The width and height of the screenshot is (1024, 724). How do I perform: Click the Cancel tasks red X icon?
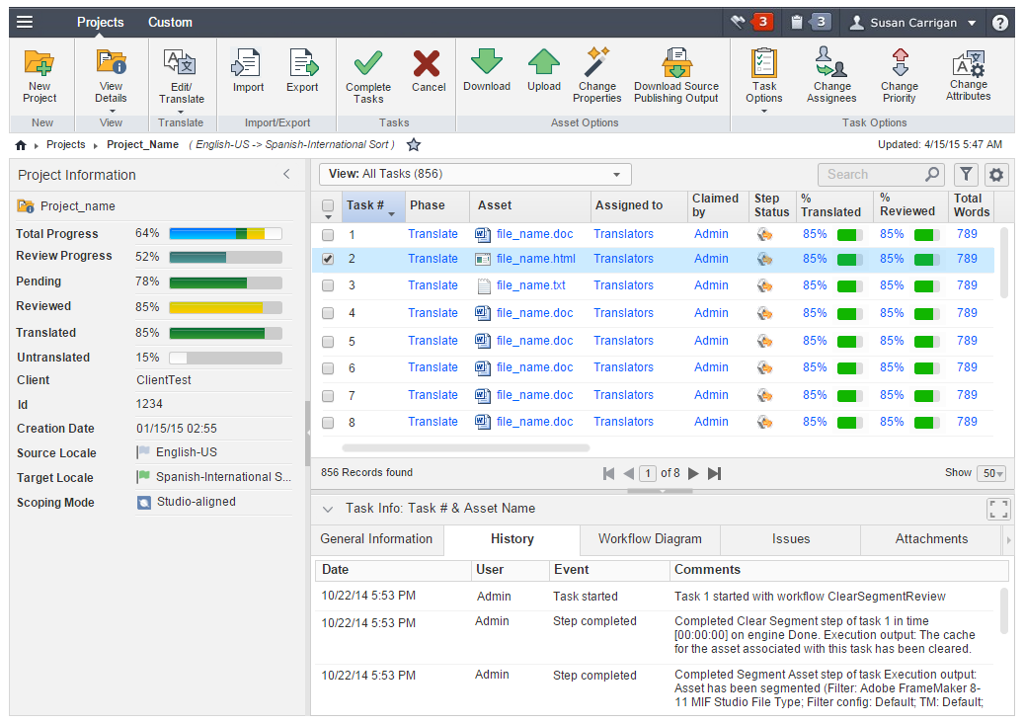(x=428, y=63)
